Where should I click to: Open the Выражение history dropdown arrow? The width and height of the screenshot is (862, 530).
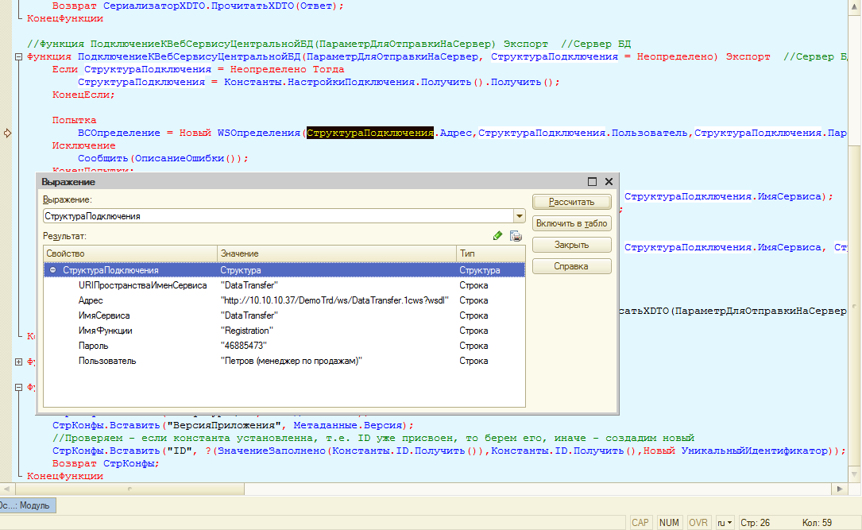coord(519,216)
